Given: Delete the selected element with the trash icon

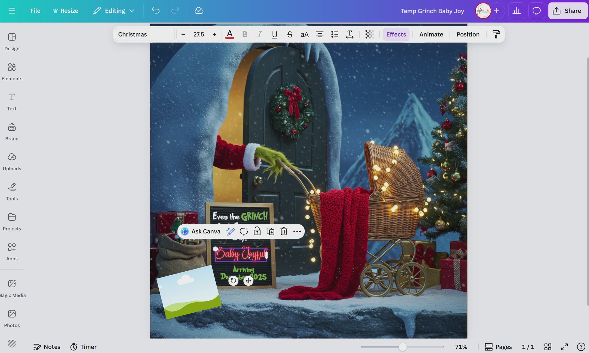Looking at the screenshot, I should point(284,231).
